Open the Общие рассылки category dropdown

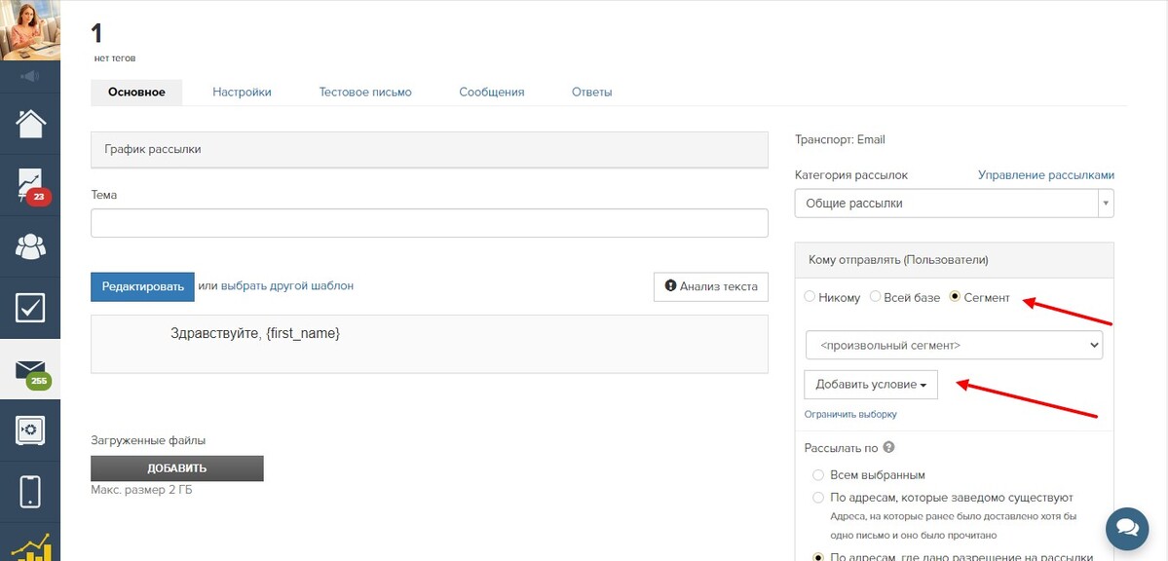955,204
